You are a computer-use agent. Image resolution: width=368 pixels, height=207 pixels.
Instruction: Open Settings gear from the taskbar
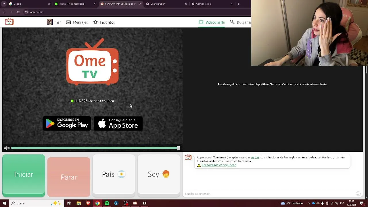144,203
